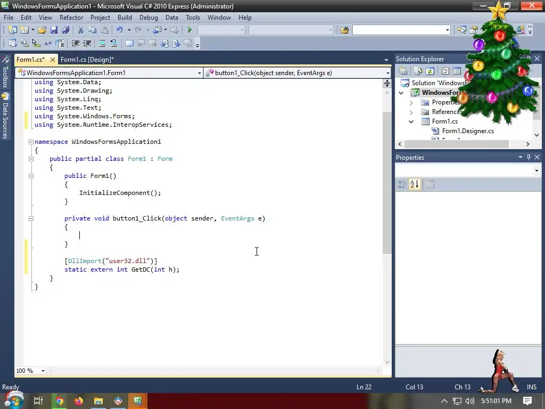This screenshot has height=409, width=545.
Task: Start debugging with the green play icon
Action: pos(190,30)
